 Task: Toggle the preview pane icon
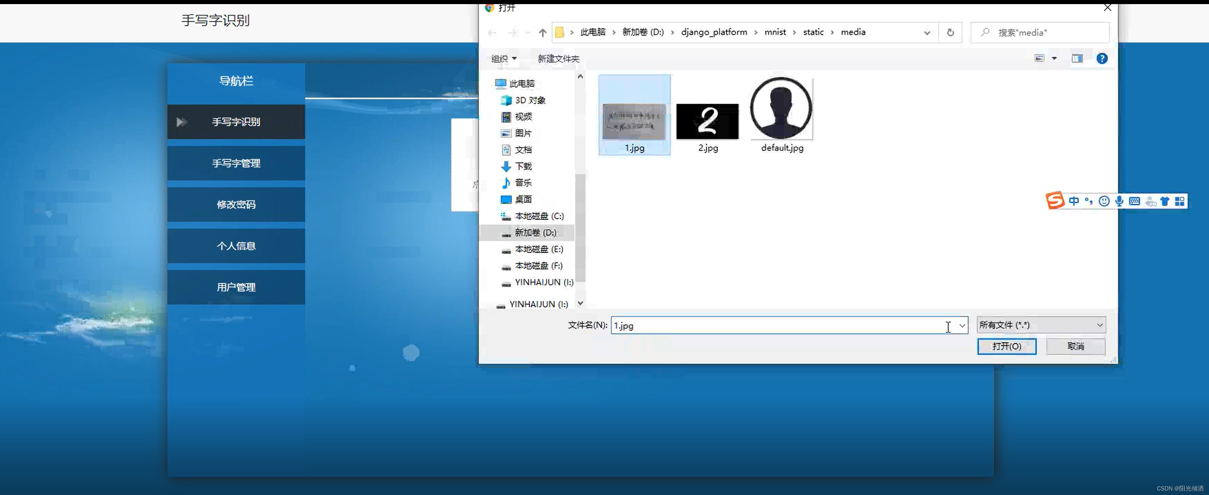[1077, 59]
